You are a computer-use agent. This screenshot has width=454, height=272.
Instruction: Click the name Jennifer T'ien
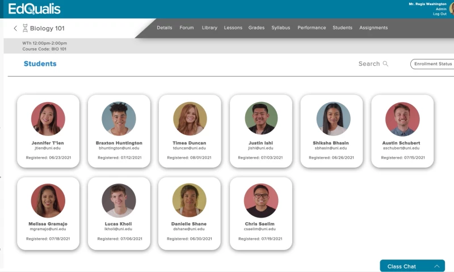pos(48,143)
